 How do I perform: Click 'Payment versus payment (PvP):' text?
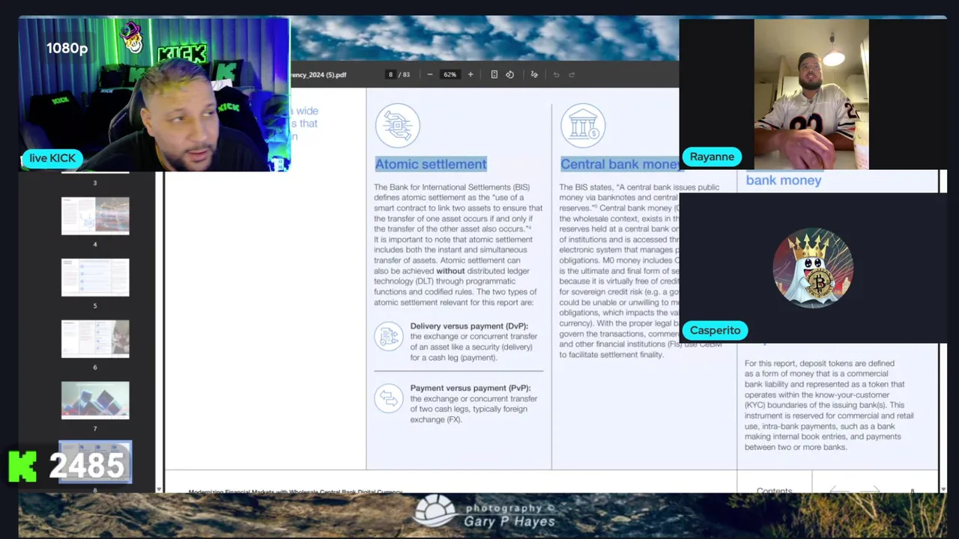click(470, 388)
